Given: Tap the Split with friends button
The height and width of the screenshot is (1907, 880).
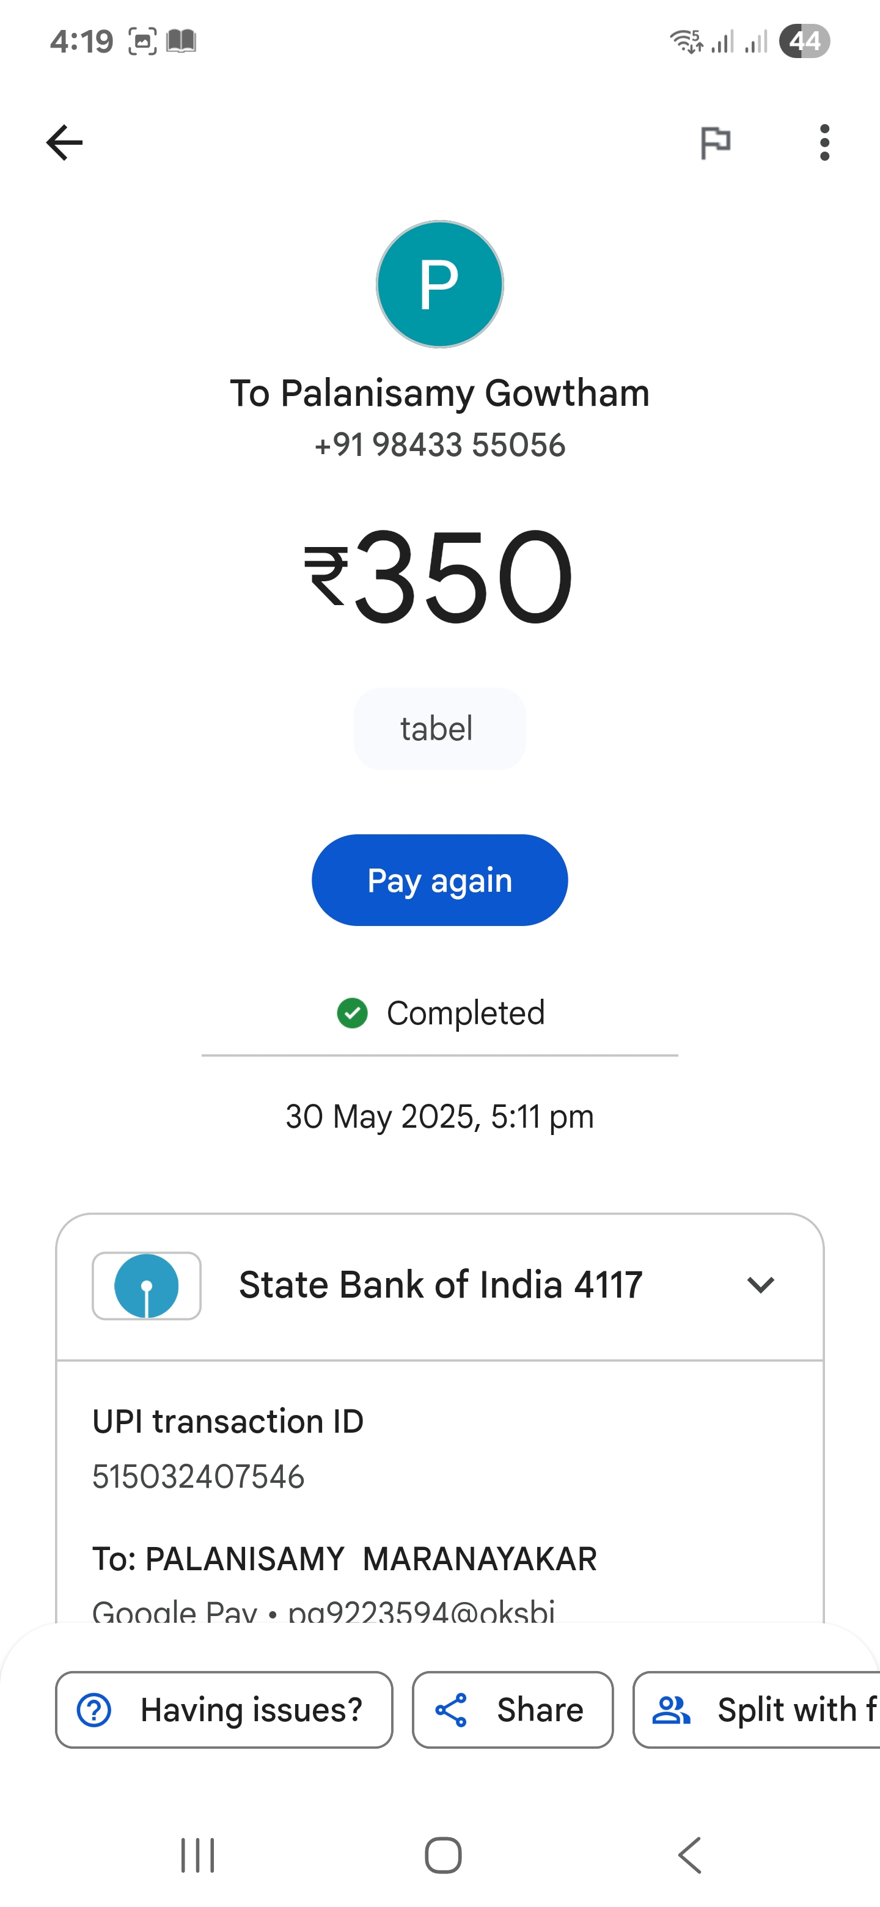Looking at the screenshot, I should coord(757,1710).
